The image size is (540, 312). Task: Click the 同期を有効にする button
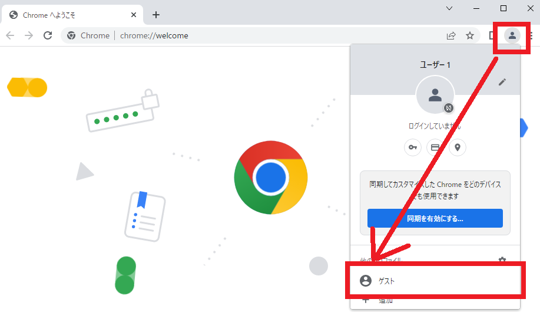click(x=435, y=218)
